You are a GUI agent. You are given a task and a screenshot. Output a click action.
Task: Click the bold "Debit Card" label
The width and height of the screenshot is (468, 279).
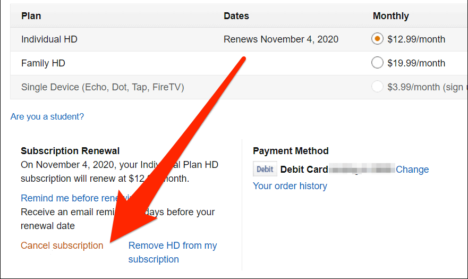point(304,170)
